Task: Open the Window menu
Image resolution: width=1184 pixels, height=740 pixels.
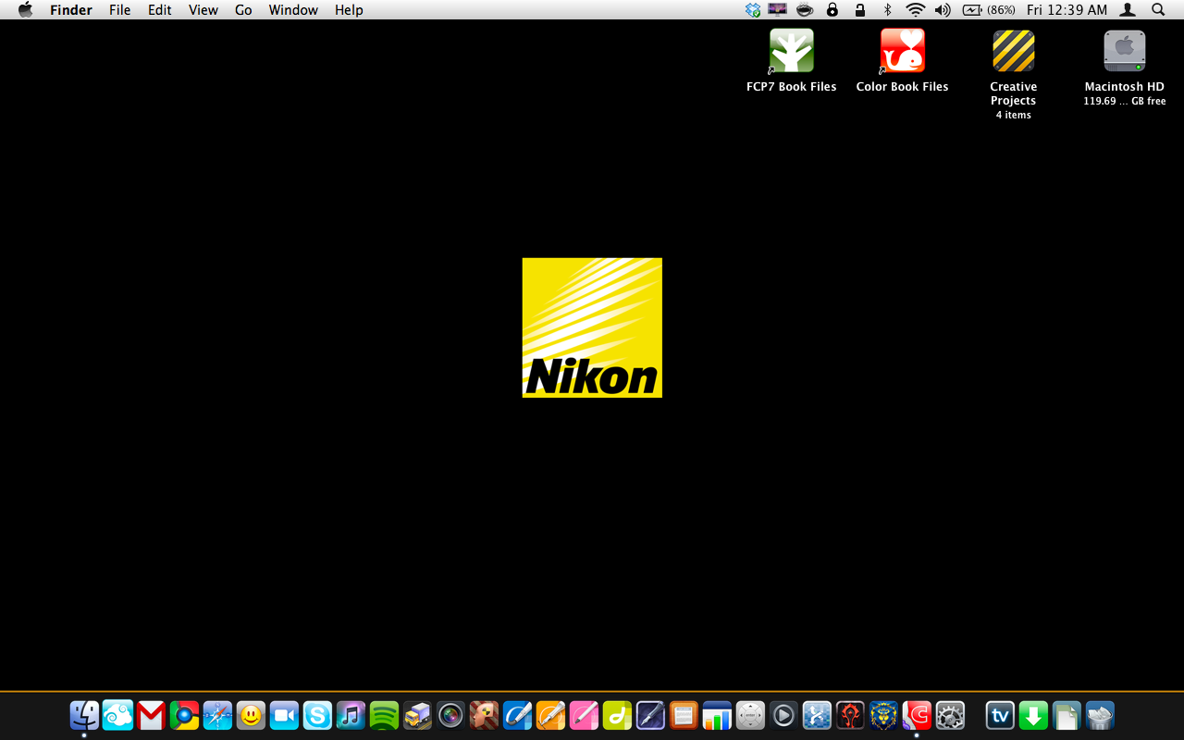Action: (293, 9)
